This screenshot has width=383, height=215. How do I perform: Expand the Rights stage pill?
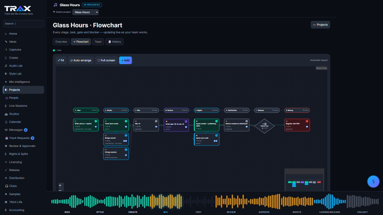tap(207, 110)
